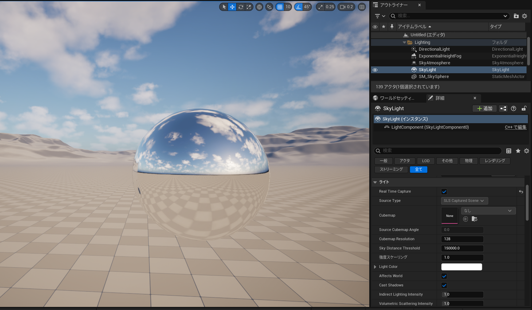This screenshot has width=532, height=310.
Task: Click the filter funnel icon in the Outliner
Action: [x=376, y=16]
